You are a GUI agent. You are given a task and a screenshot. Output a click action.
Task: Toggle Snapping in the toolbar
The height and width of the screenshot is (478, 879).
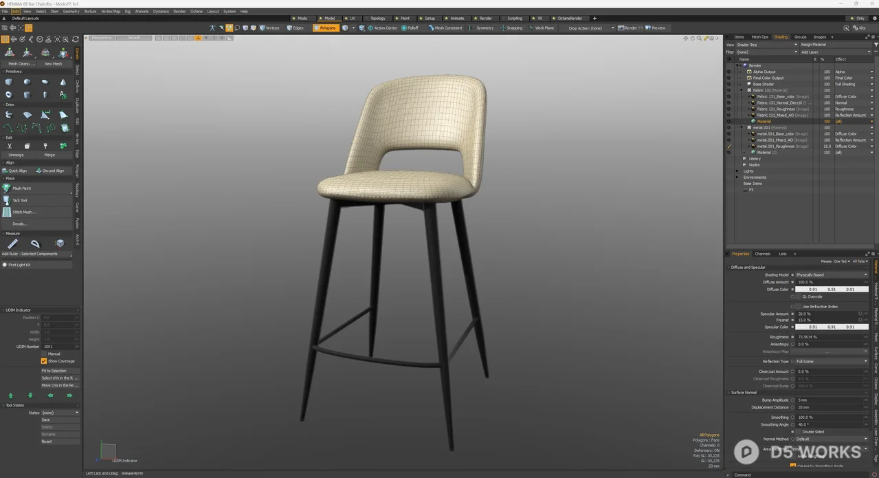[x=512, y=28]
